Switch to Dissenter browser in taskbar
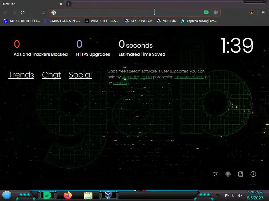This screenshot has height=201, width=269. click(47, 195)
